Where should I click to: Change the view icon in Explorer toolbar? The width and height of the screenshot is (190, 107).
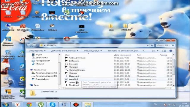[x=153, y=51]
